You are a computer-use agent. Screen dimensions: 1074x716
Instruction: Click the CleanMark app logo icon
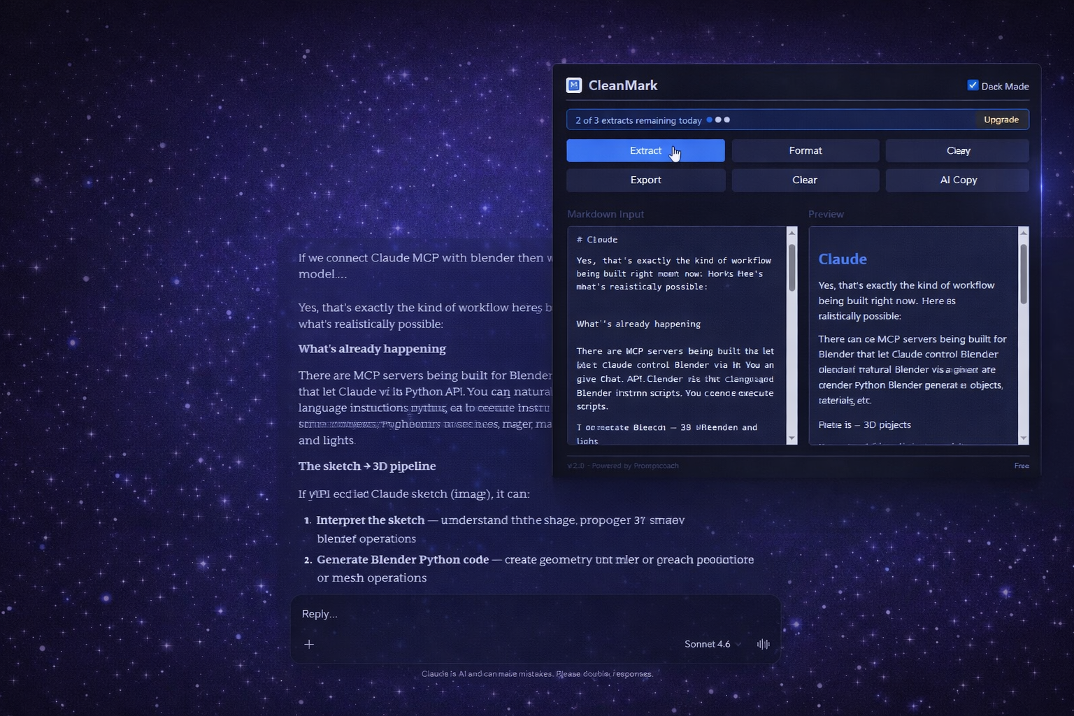574,85
